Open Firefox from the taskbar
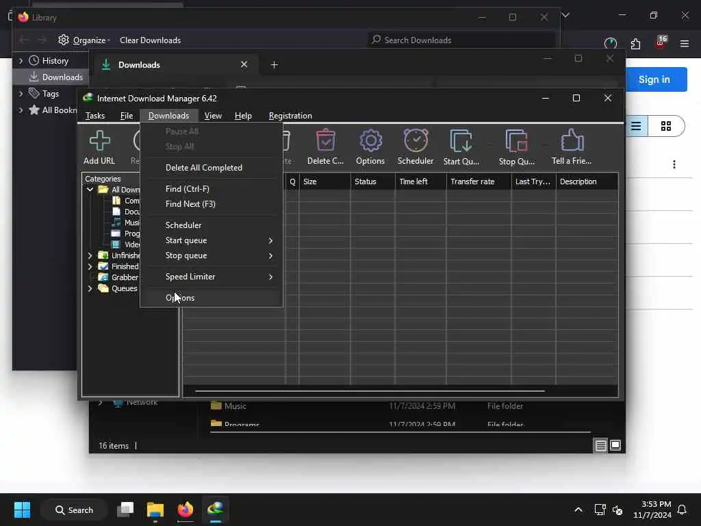The width and height of the screenshot is (701, 526). point(185,510)
